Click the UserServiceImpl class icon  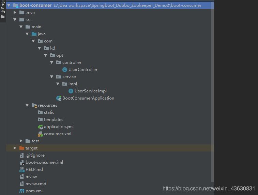coord(71,91)
